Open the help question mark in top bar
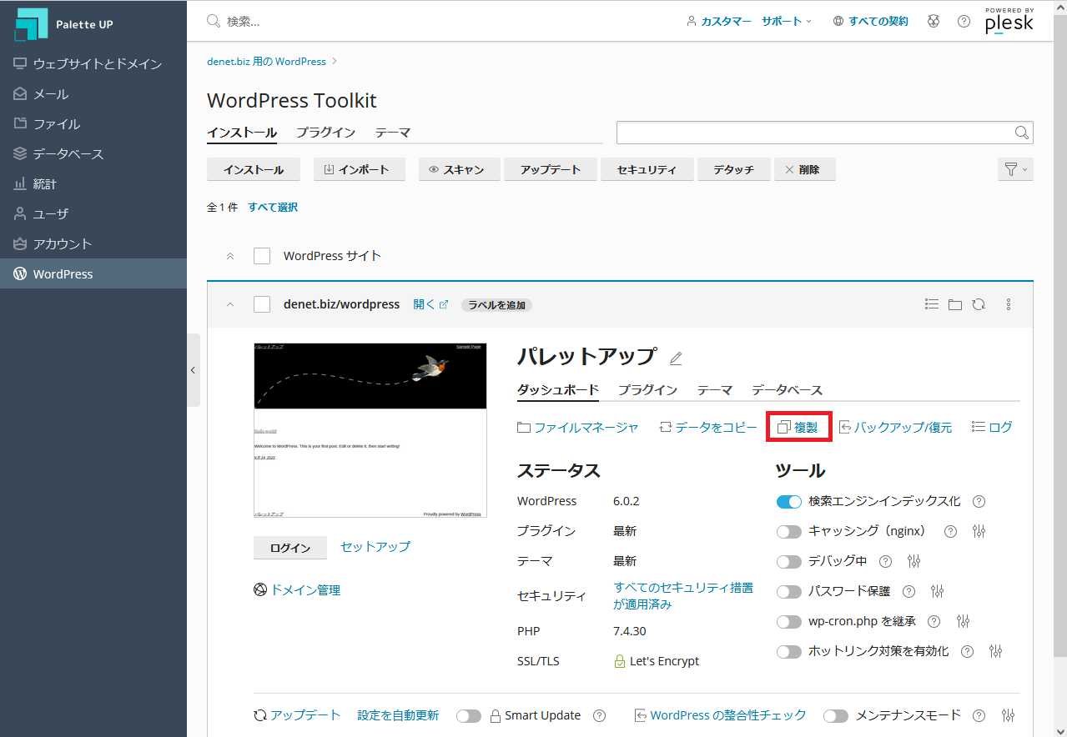Screen dimensions: 1067x737 964,21
